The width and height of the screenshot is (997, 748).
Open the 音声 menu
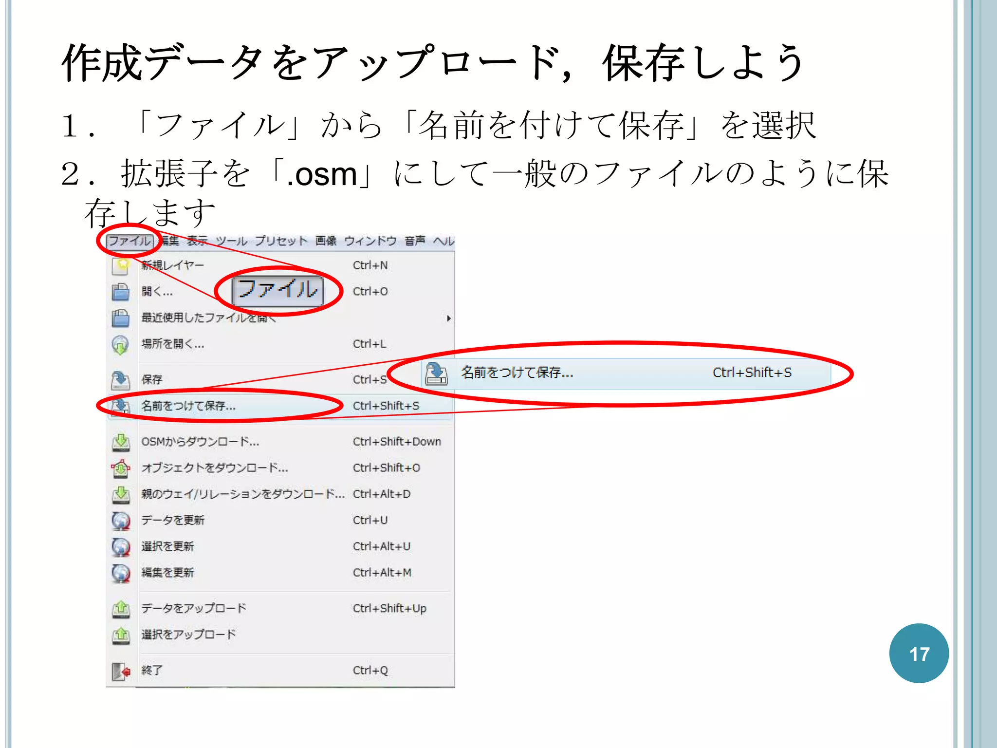(x=415, y=241)
